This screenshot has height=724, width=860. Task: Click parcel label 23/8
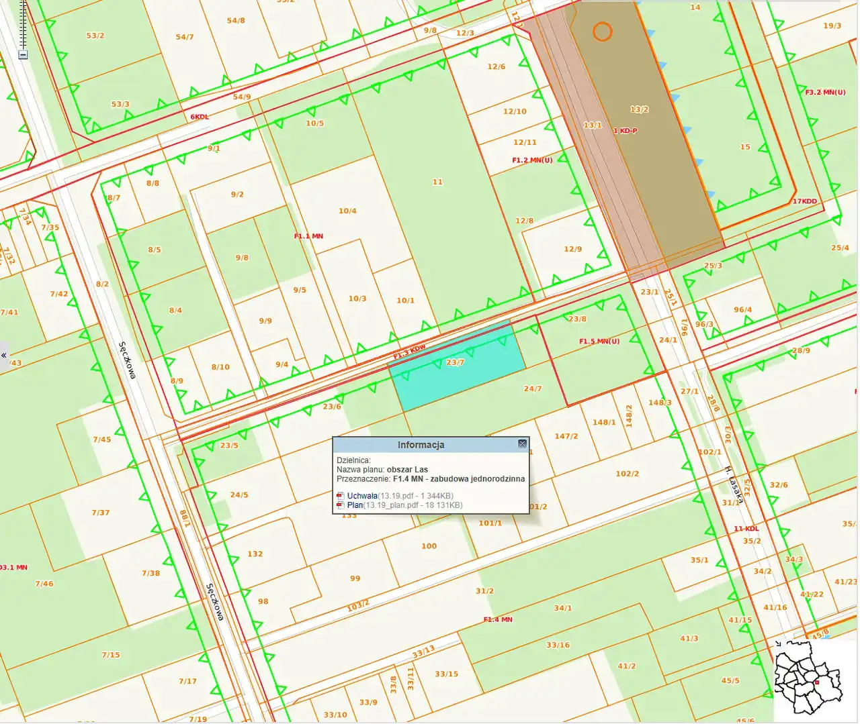[577, 319]
